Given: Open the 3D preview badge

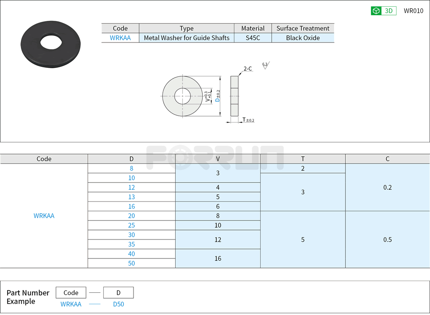Looking at the screenshot, I should pos(383,10).
